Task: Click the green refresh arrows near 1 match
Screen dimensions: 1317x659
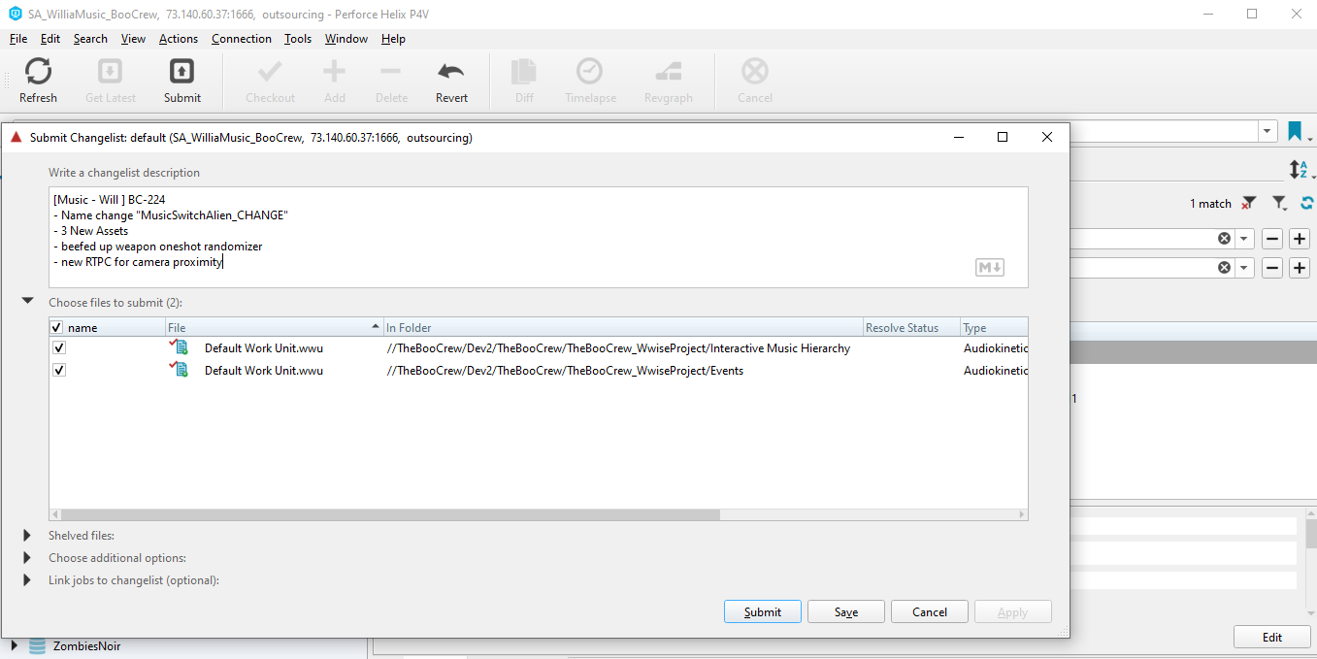Action: [x=1305, y=203]
